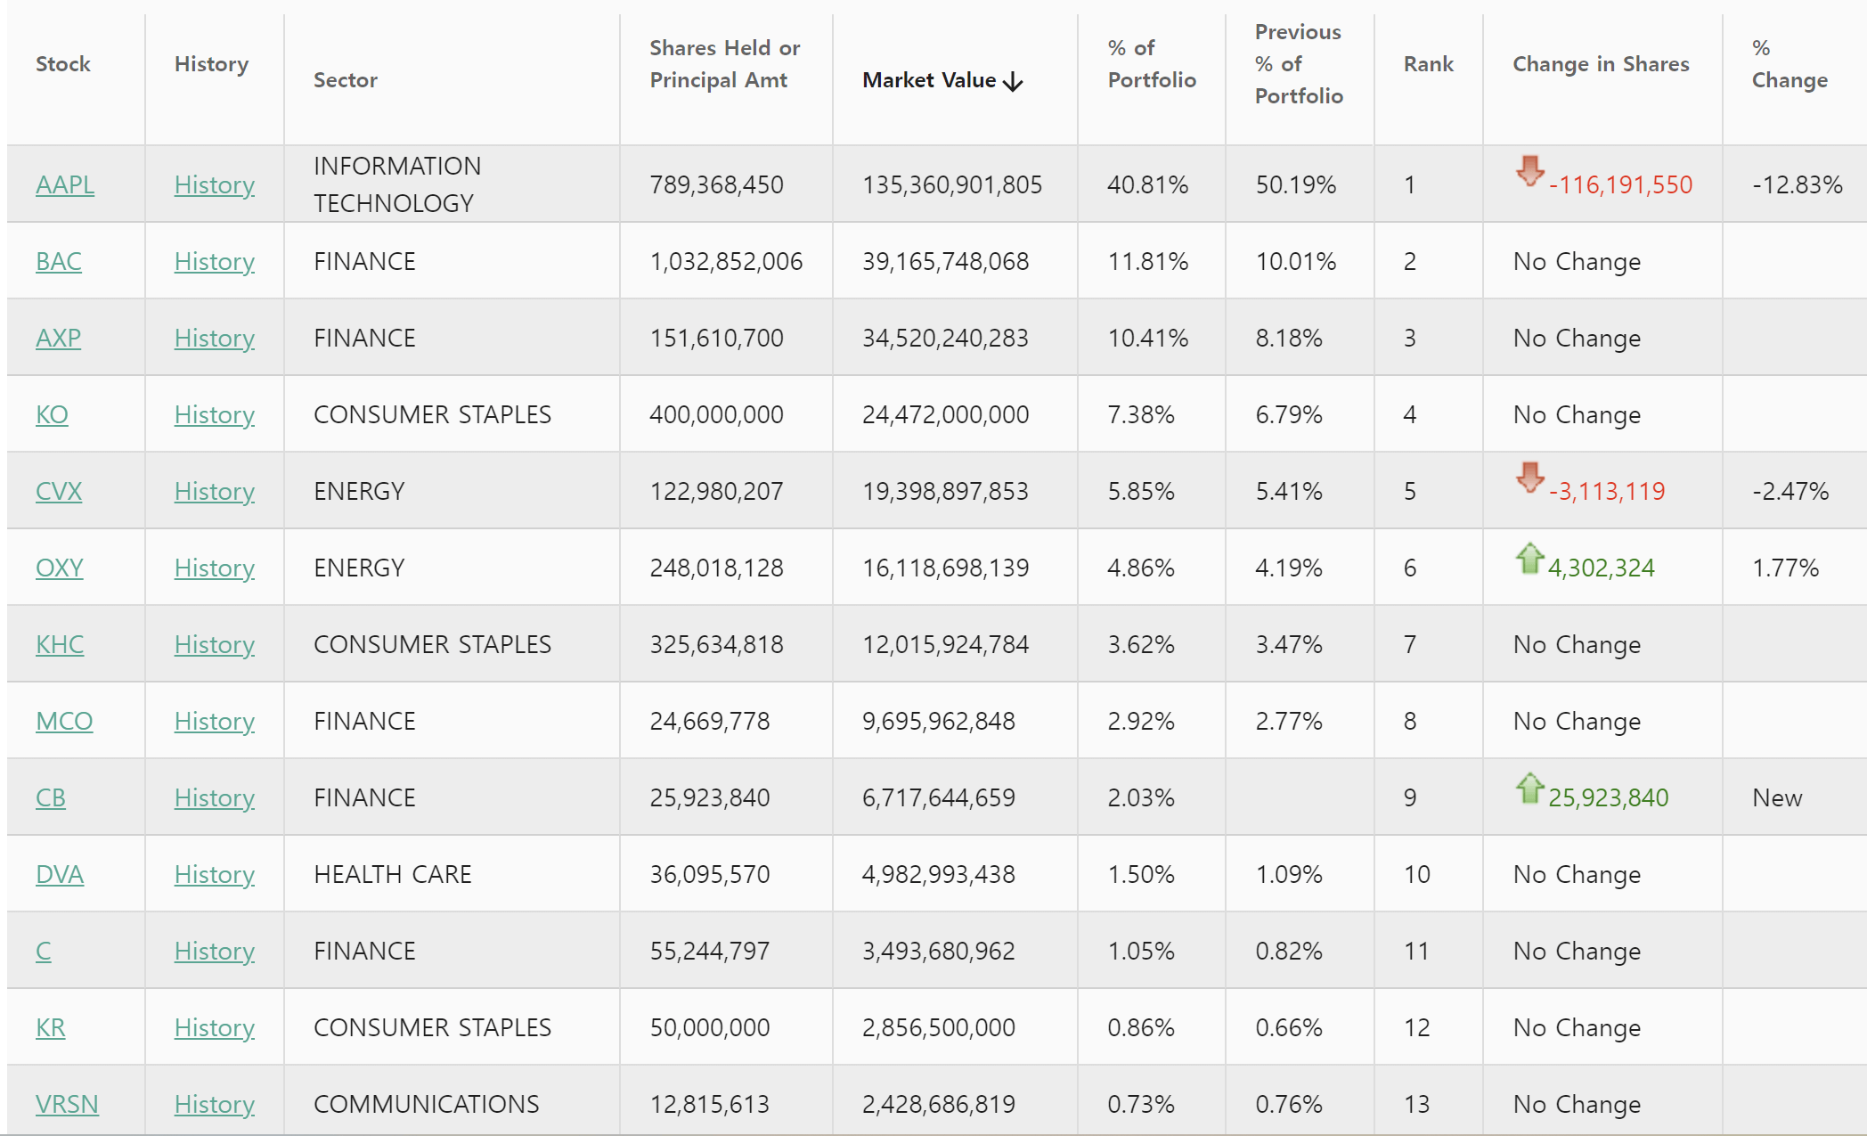This screenshot has width=1867, height=1136.
Task: View History for KHC
Action: point(215,644)
